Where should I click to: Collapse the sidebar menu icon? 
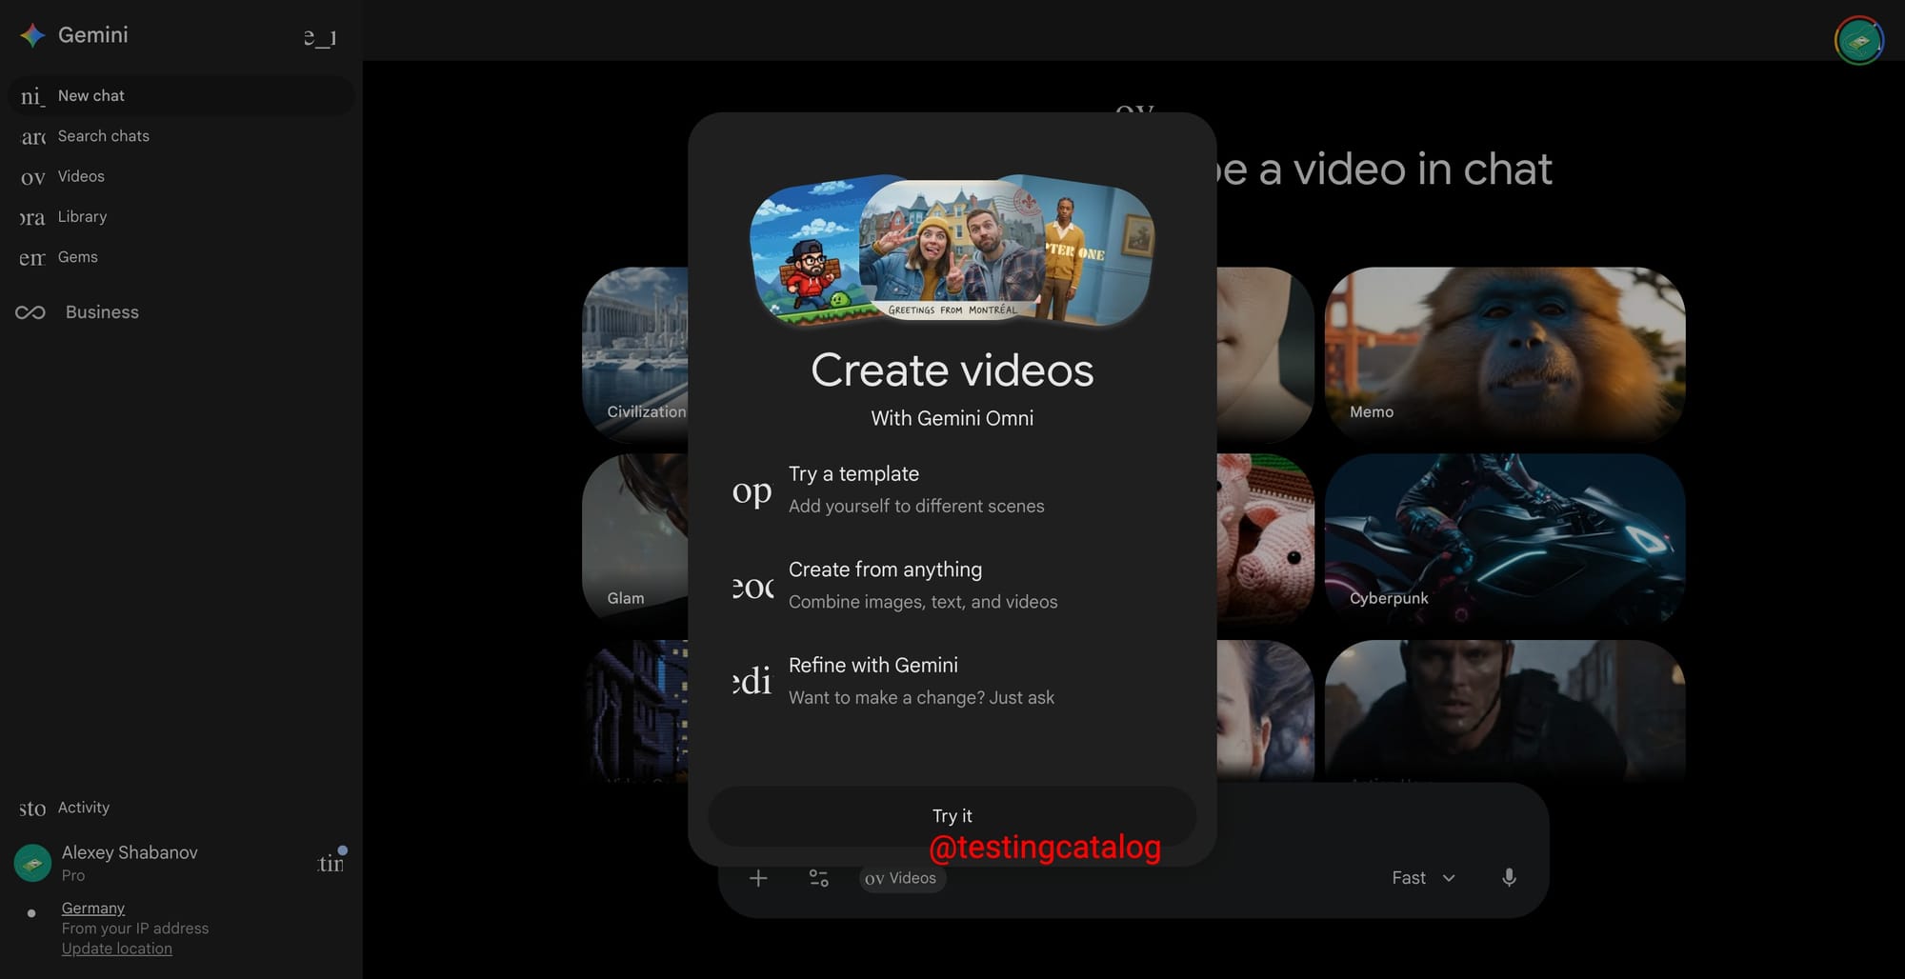pos(320,37)
